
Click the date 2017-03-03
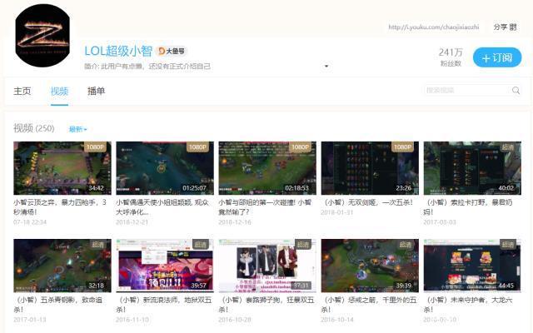point(440,222)
